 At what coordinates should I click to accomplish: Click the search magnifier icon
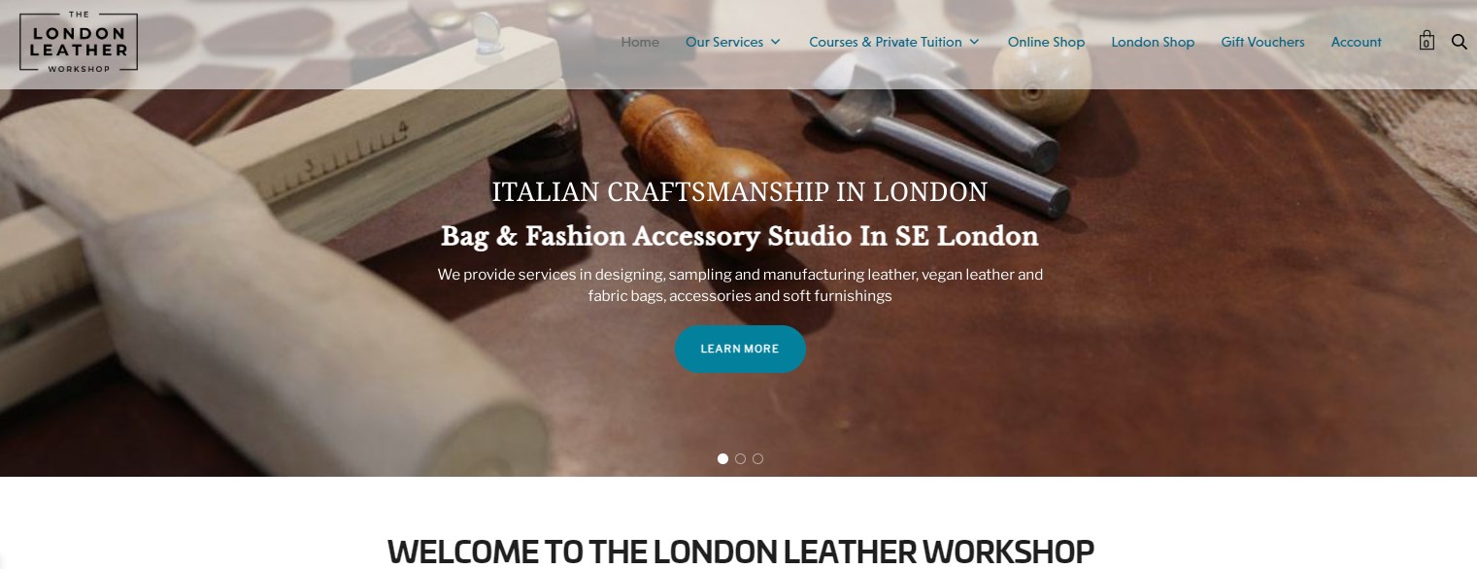coord(1459,42)
